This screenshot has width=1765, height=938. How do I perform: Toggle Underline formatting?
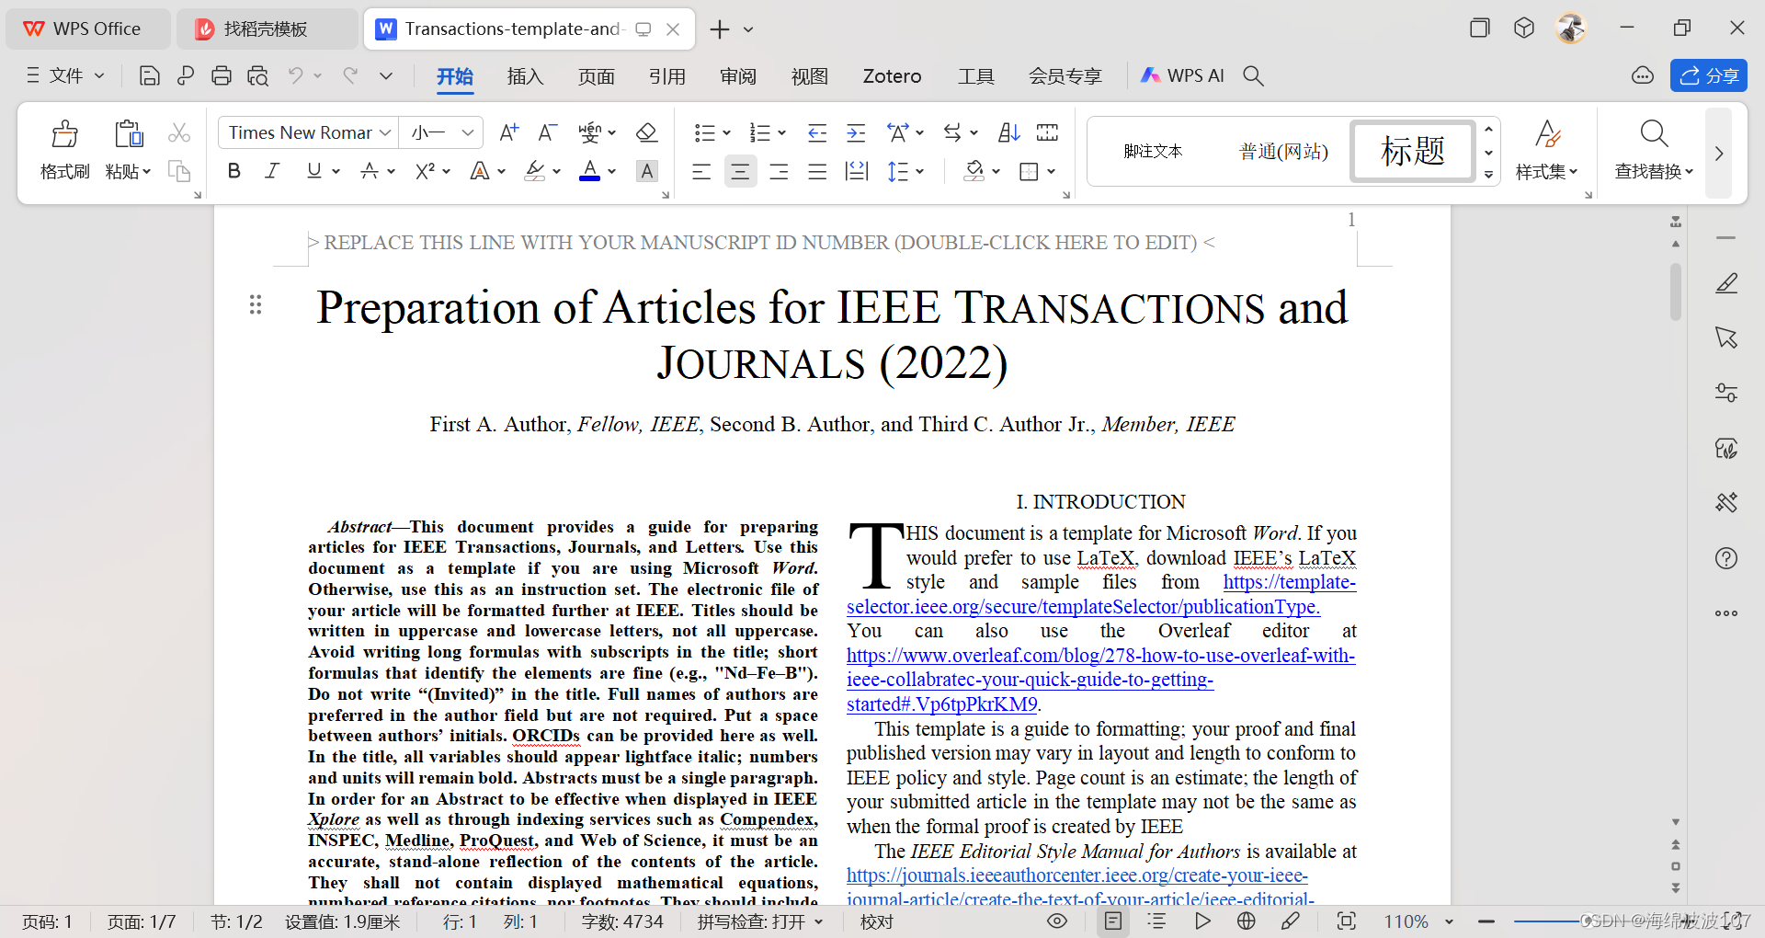click(314, 171)
